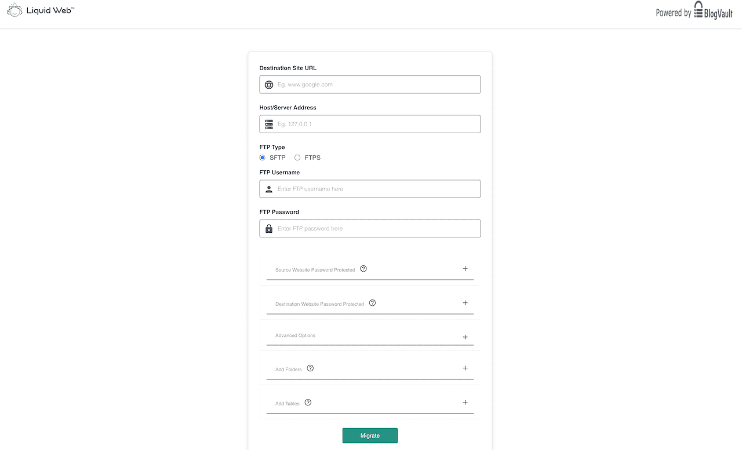Click the Liquid Web logo
The image size is (742, 450).
click(x=39, y=10)
